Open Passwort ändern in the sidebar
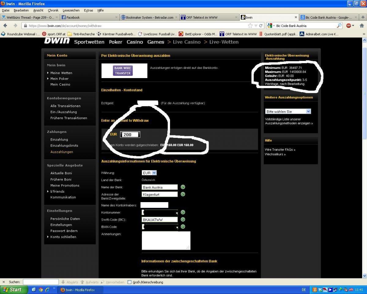 (x=64, y=231)
